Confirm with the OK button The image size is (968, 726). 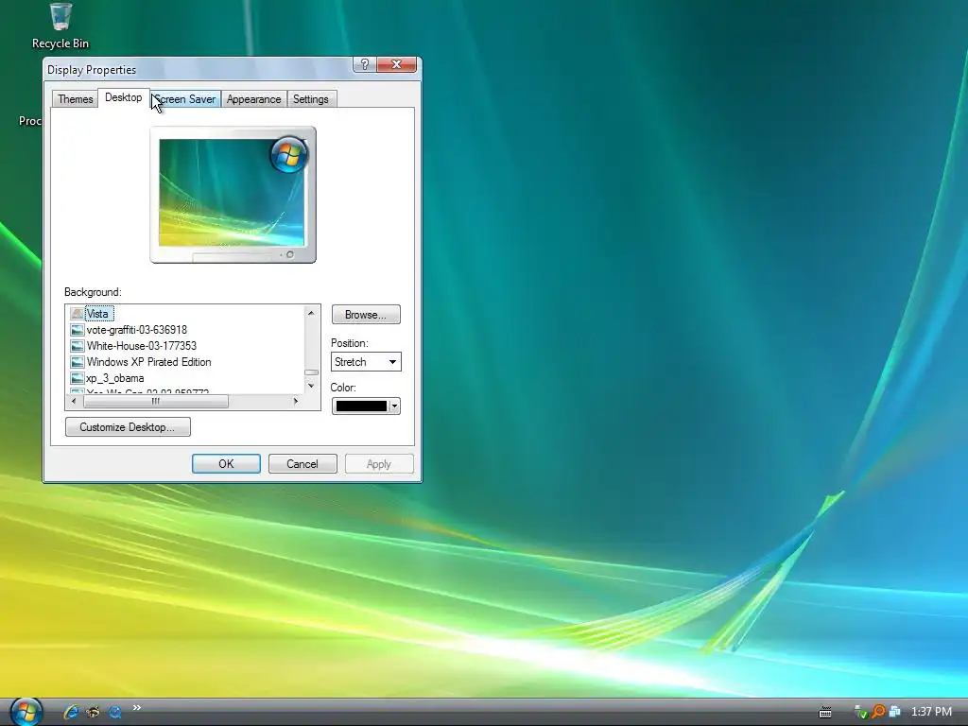226,463
